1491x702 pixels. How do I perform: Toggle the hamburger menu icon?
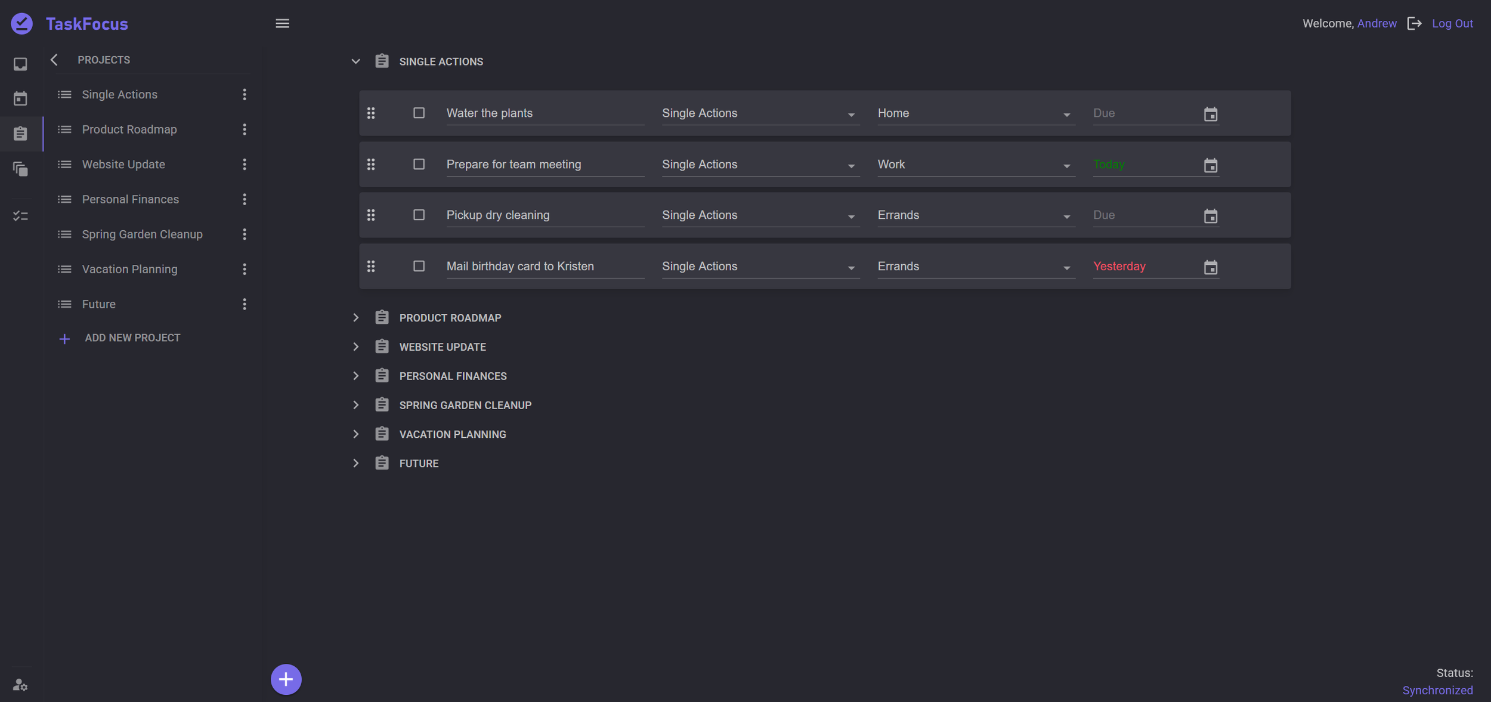[282, 23]
